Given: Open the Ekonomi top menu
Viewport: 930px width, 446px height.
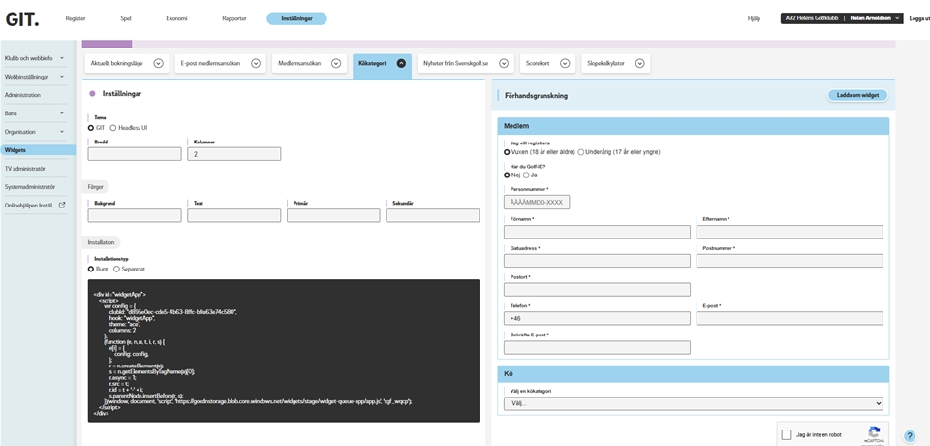Looking at the screenshot, I should point(176,18).
